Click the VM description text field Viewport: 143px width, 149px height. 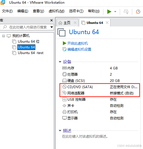coord(85,136)
